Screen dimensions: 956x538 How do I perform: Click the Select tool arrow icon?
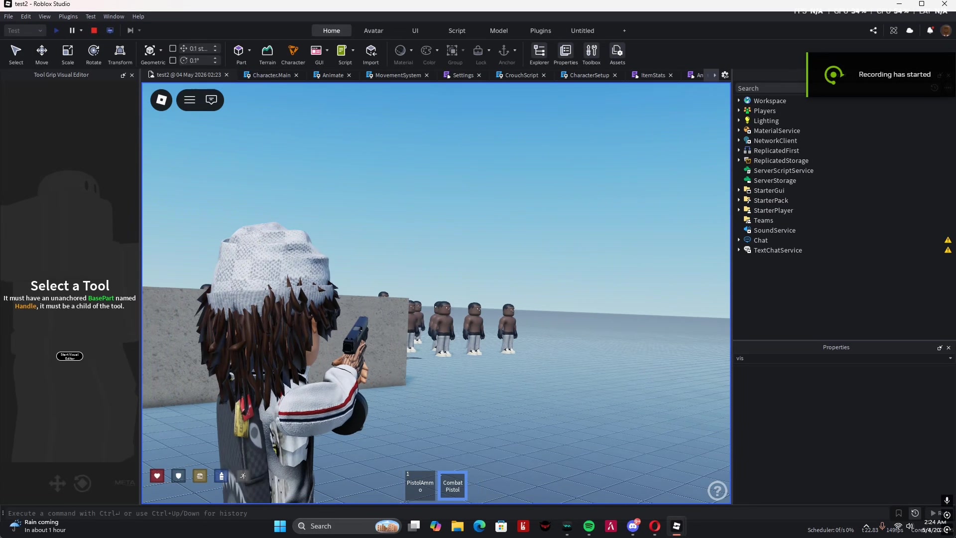tap(16, 50)
